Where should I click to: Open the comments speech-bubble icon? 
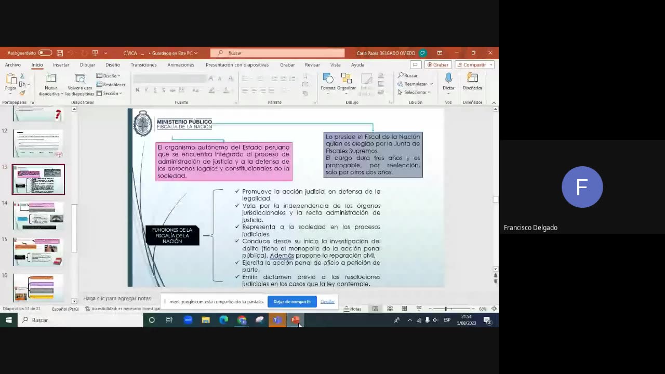tap(415, 65)
